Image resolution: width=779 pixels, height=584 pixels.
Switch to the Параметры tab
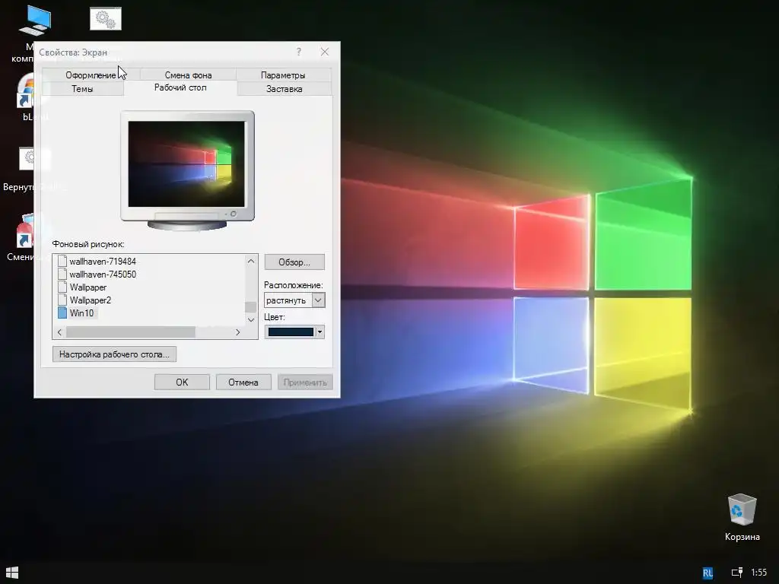(x=283, y=75)
